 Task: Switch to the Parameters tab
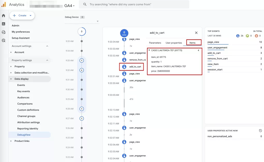155,43
